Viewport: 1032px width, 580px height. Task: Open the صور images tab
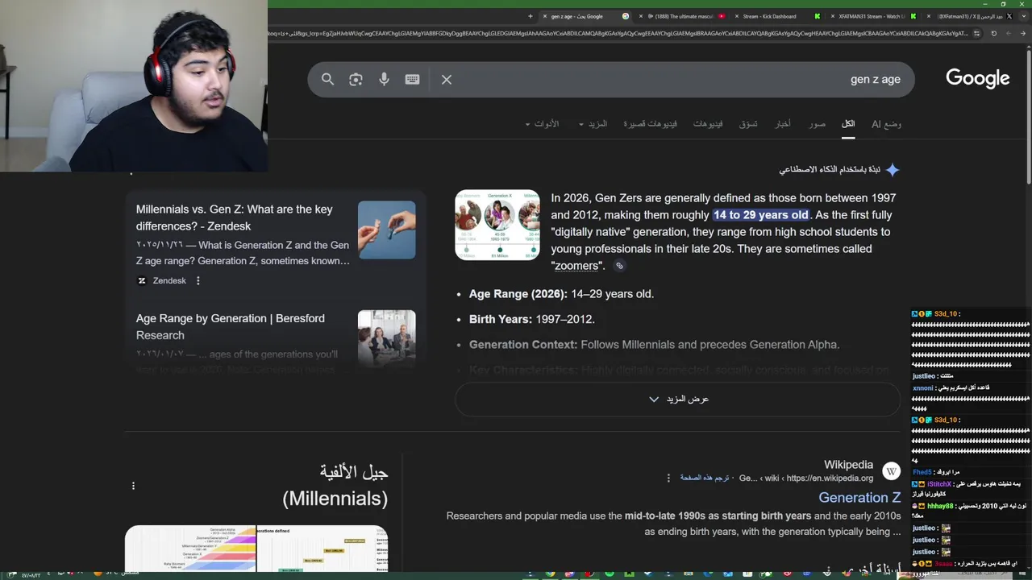[x=818, y=124]
